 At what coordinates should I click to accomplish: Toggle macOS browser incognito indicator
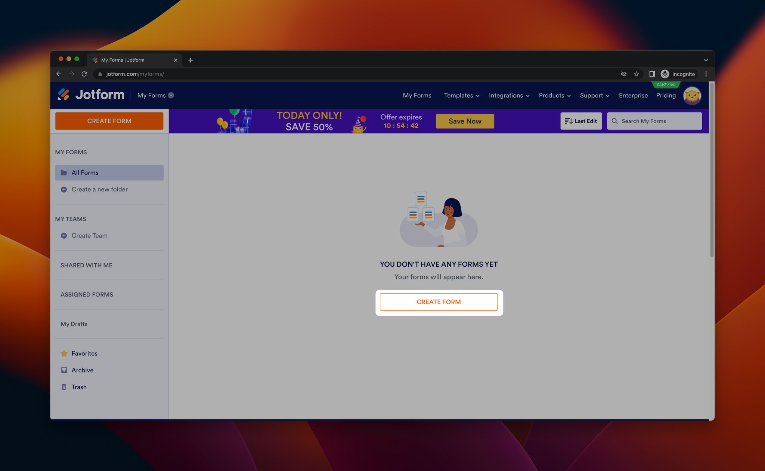678,74
